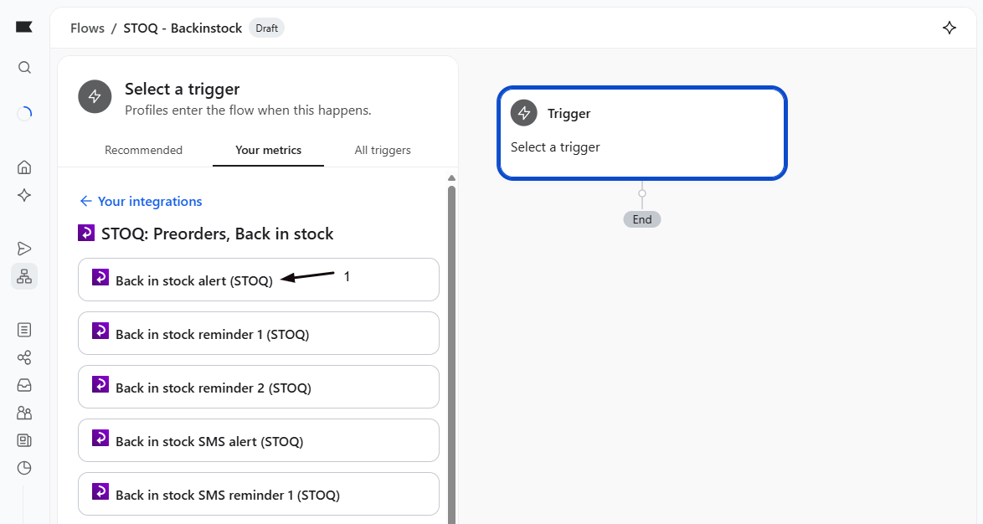The width and height of the screenshot is (983, 524).
Task: Click the Select a trigger heading
Action: click(183, 89)
